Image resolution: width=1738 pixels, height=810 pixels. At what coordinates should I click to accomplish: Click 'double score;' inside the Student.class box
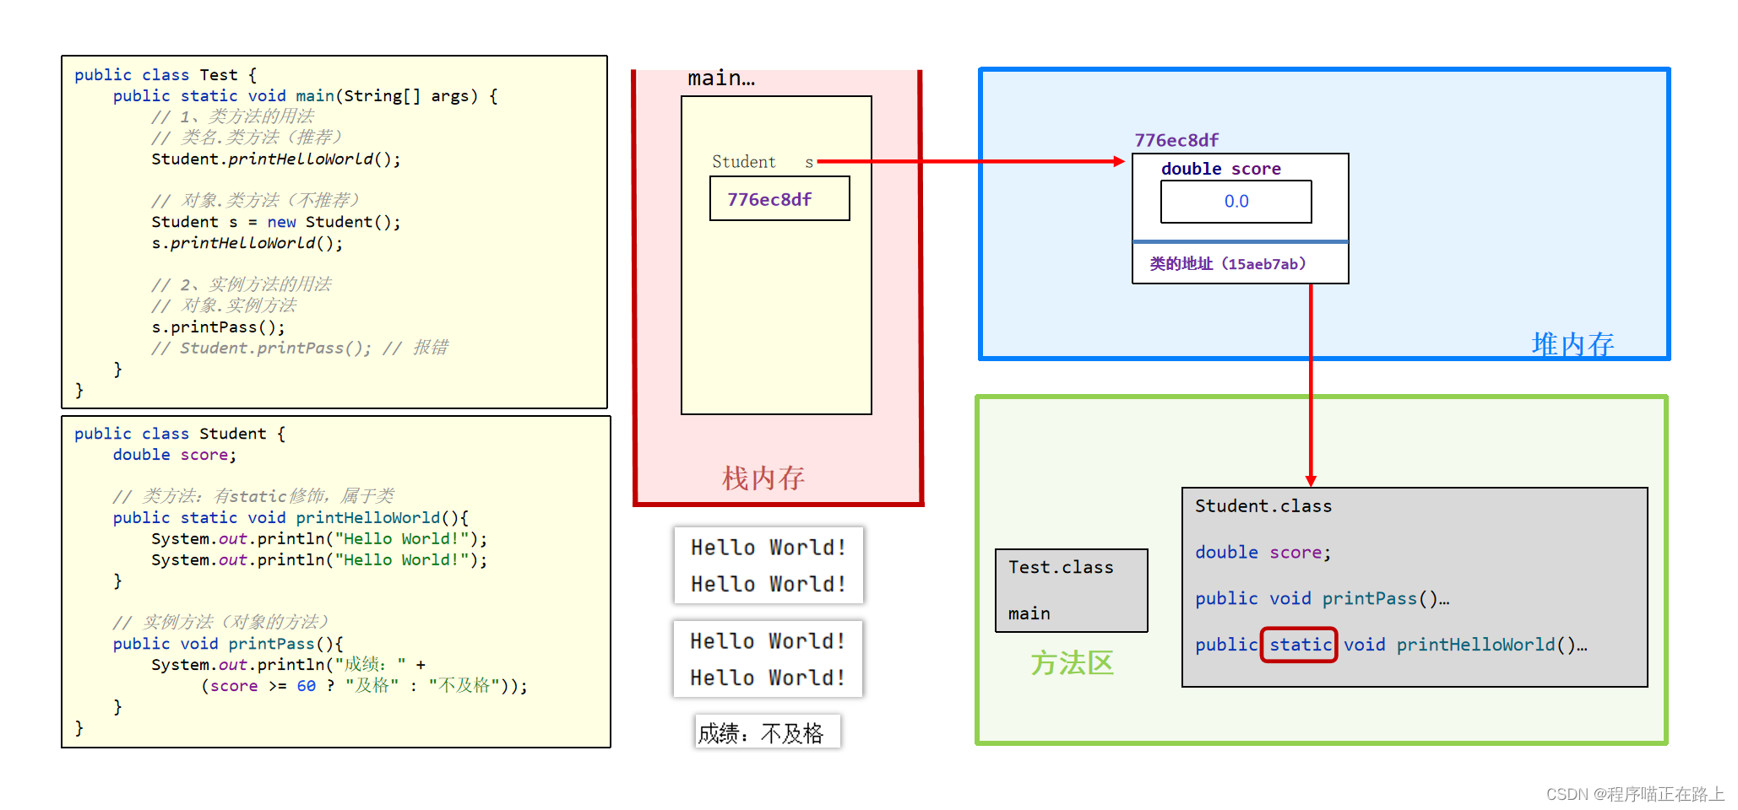point(1263,553)
